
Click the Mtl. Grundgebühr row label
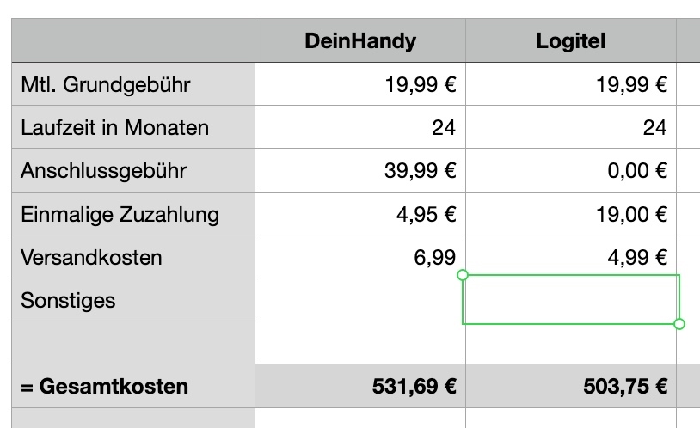coord(133,84)
